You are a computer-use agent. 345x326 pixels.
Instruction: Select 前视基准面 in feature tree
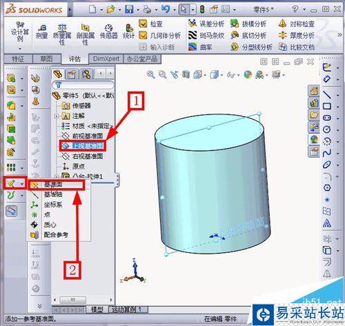(x=88, y=136)
